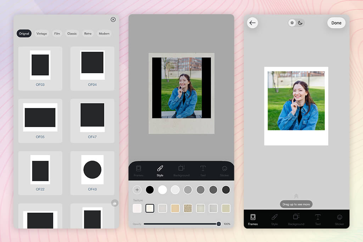Open Text tool in right editor

point(318,220)
